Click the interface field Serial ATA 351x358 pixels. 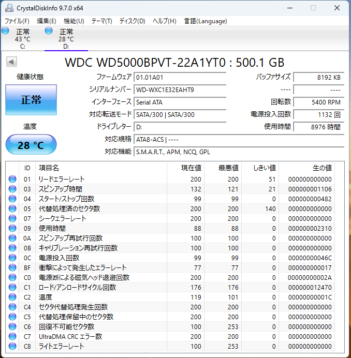click(180, 102)
